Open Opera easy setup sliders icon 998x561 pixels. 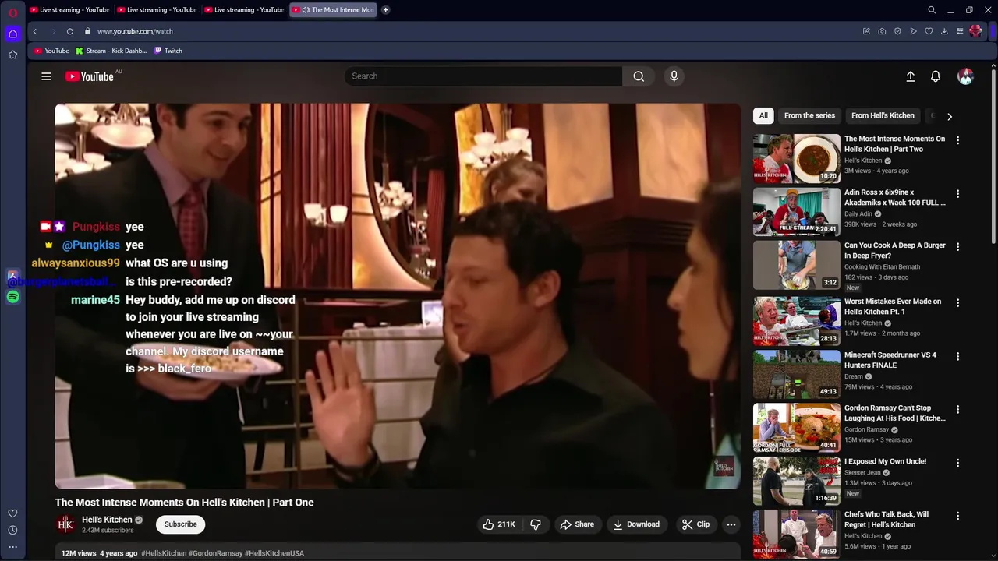tap(960, 31)
